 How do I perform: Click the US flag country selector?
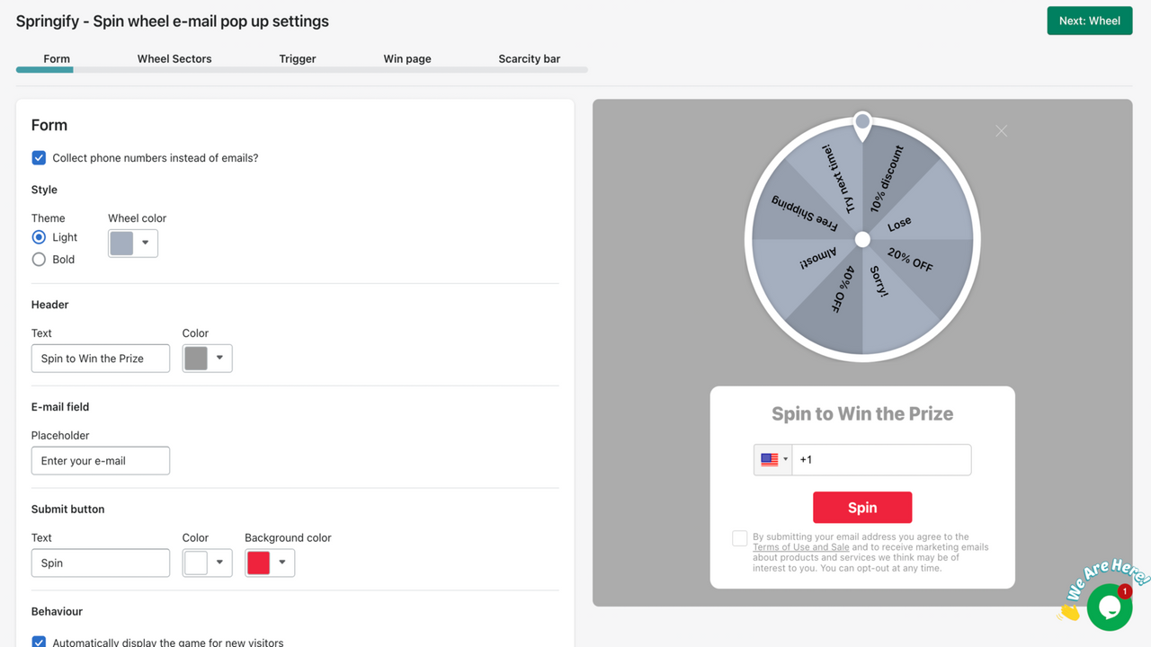(772, 459)
